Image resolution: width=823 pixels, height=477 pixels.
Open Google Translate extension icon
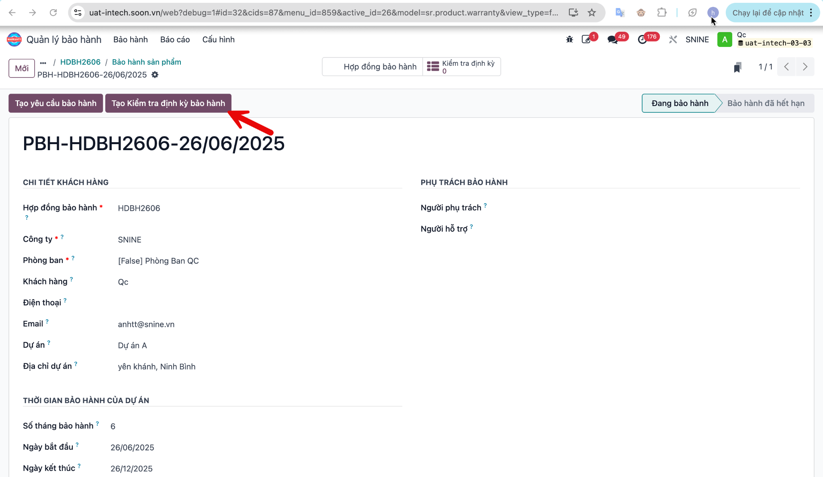point(620,13)
